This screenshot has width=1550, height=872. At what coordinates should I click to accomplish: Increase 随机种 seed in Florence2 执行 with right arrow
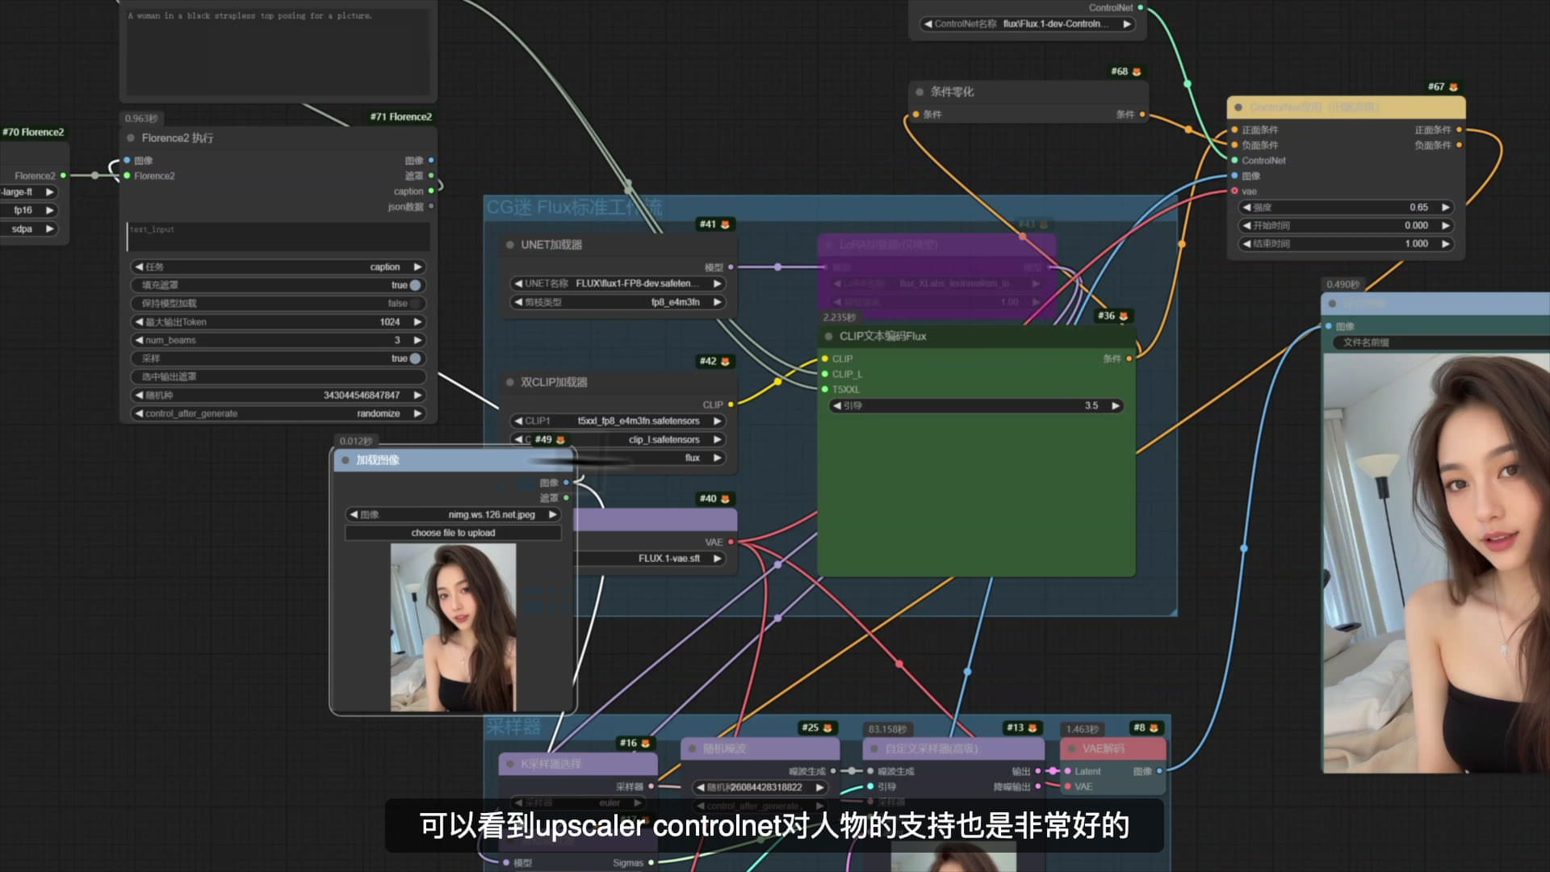point(417,396)
